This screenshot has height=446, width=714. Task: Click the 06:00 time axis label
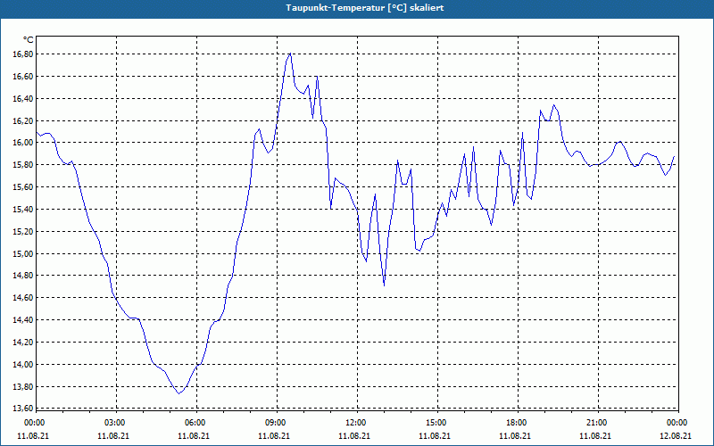(x=194, y=423)
